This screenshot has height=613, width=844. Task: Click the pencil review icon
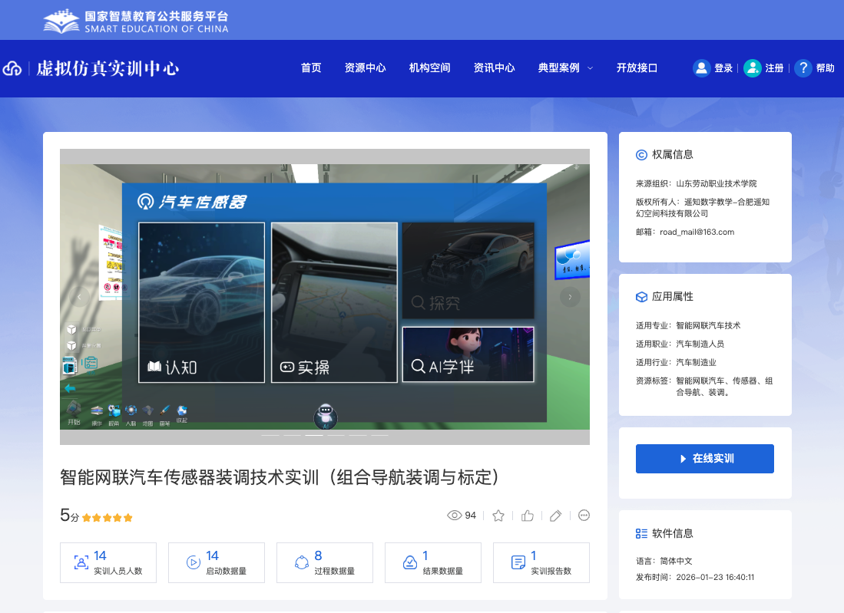click(556, 516)
